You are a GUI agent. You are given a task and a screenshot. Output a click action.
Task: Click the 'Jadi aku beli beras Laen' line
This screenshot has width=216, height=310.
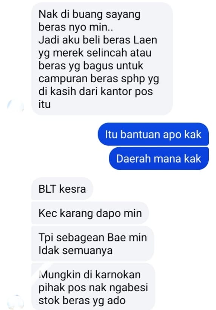click(98, 40)
